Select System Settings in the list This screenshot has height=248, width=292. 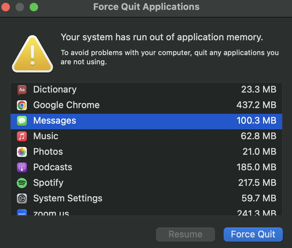click(141, 199)
